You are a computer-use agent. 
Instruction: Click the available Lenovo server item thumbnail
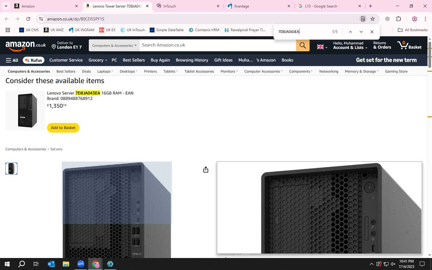tap(25, 110)
